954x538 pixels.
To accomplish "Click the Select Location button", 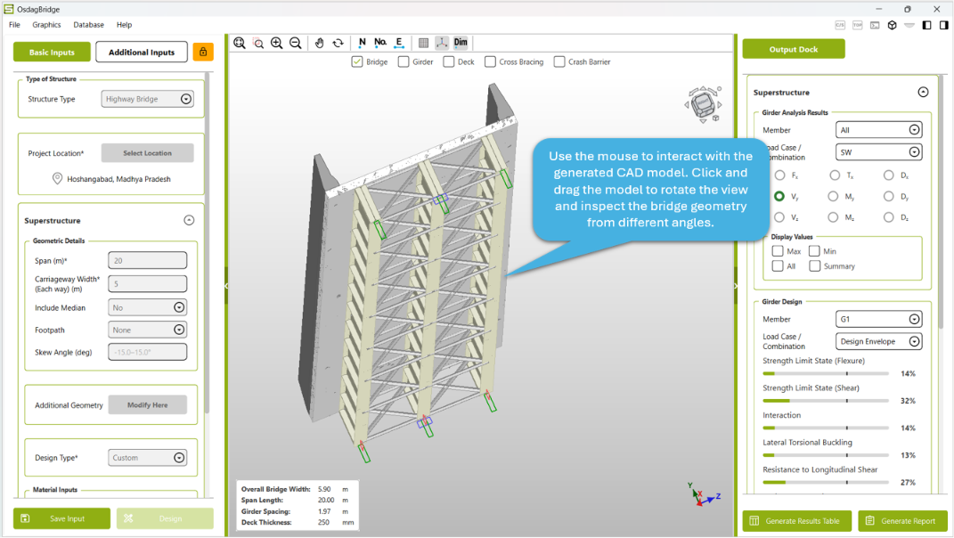I will click(147, 152).
